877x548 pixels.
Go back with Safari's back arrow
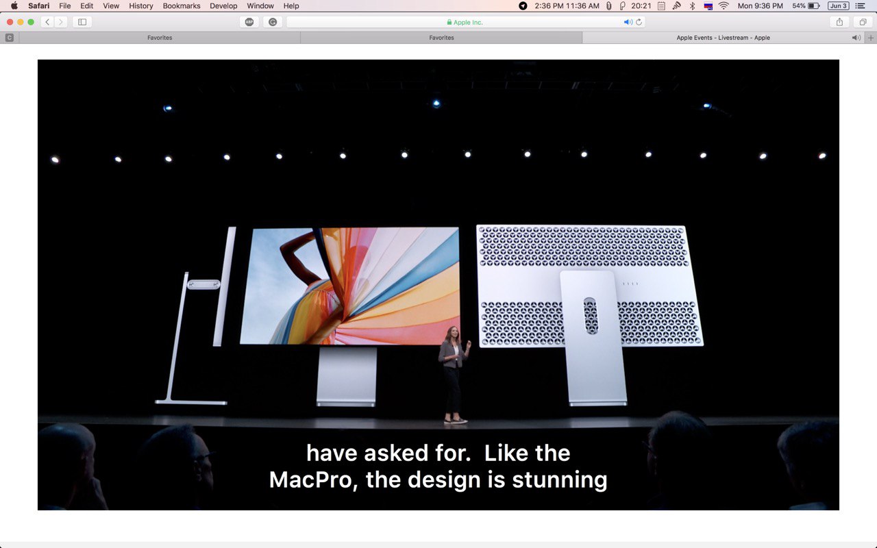coord(47,22)
